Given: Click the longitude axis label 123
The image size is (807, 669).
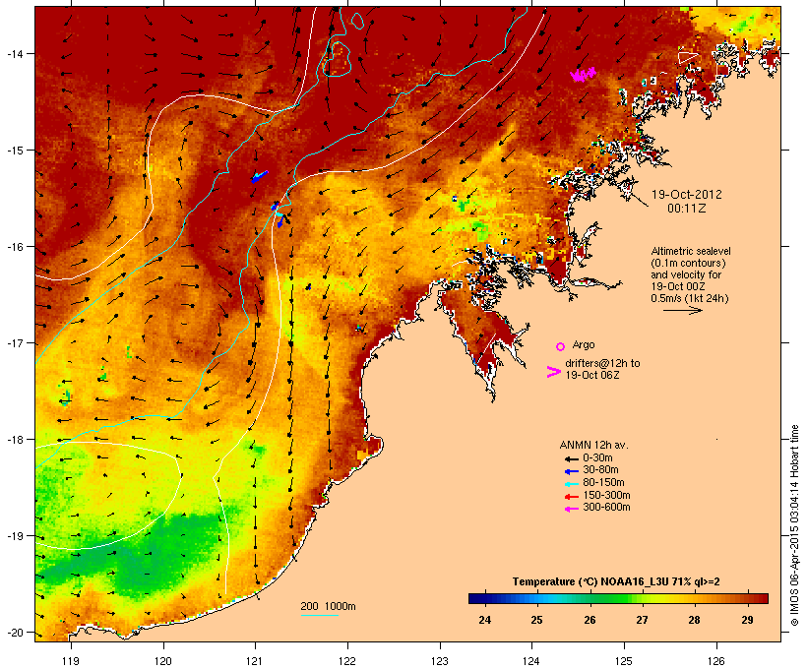Looking at the screenshot, I should pos(440,661).
